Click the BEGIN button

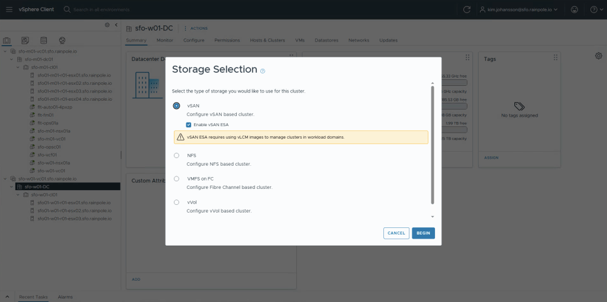point(423,233)
